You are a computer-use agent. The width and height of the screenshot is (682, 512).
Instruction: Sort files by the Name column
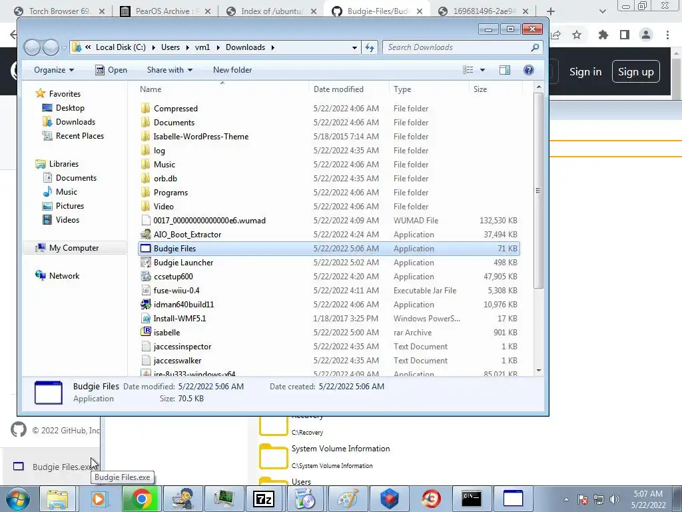[151, 89]
